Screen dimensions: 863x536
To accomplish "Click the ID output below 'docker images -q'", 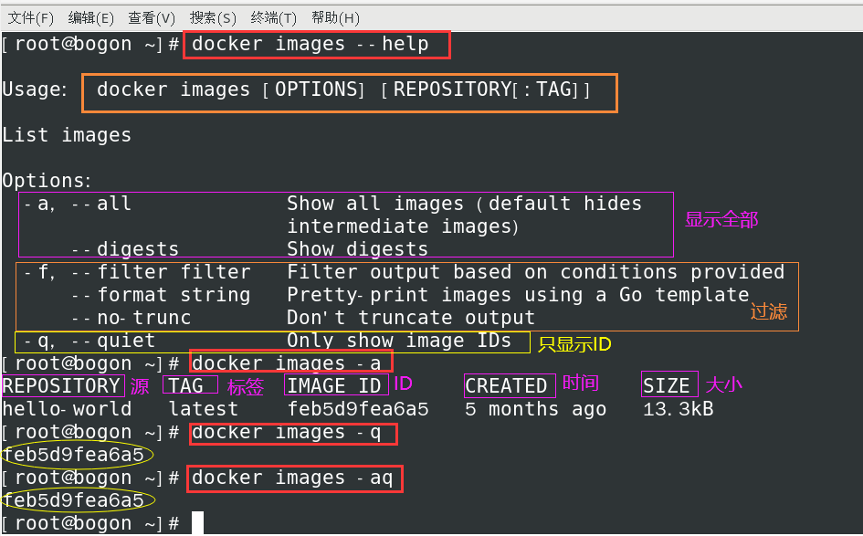I will coord(73,455).
